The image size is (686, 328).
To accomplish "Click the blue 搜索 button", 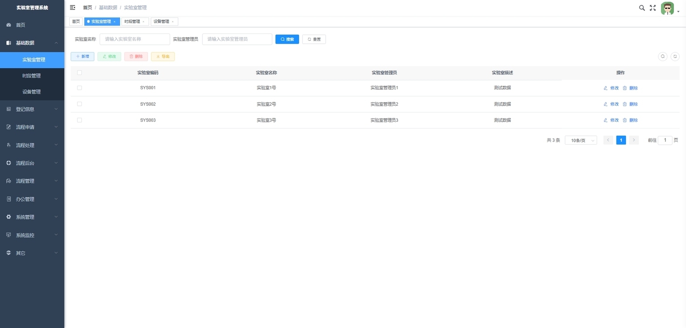I will click(287, 39).
